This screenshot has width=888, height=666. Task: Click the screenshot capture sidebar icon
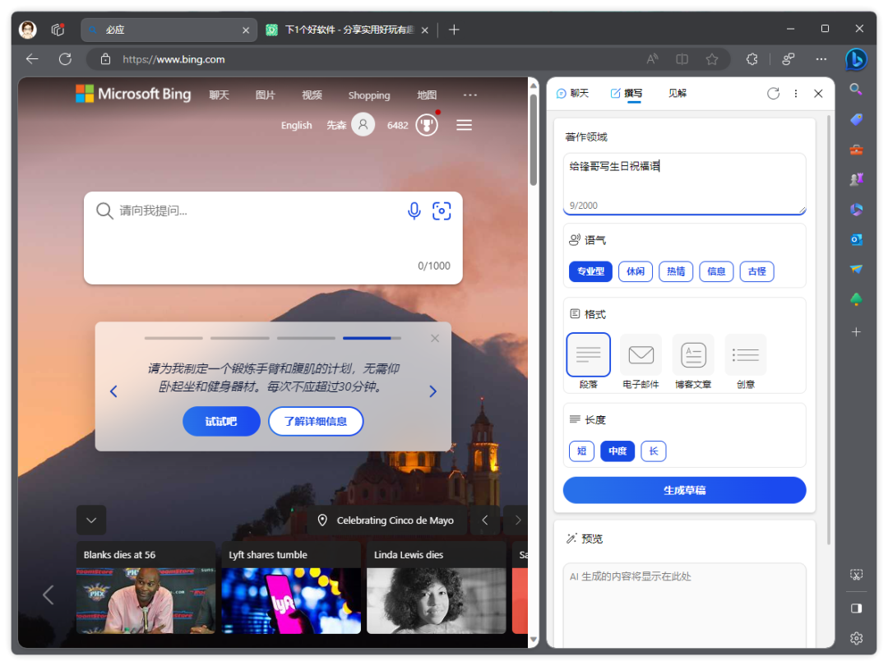[856, 575]
